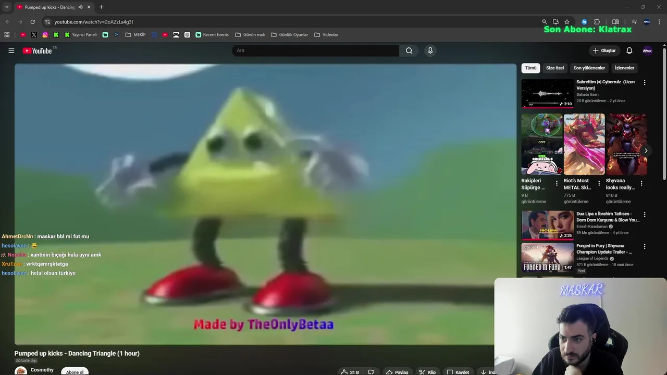Open the X bookmark in bookmarks bar
The width and height of the screenshot is (667, 375).
point(34,35)
